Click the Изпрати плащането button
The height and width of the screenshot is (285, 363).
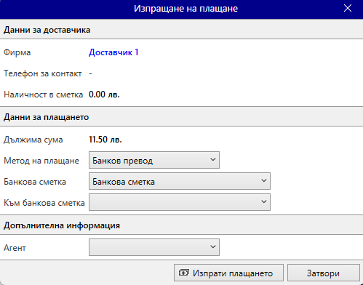pos(228,273)
